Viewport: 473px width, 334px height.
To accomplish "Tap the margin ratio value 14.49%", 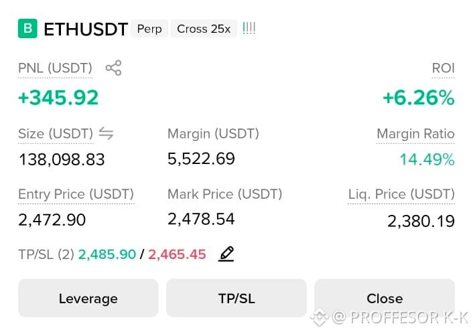I will click(427, 159).
